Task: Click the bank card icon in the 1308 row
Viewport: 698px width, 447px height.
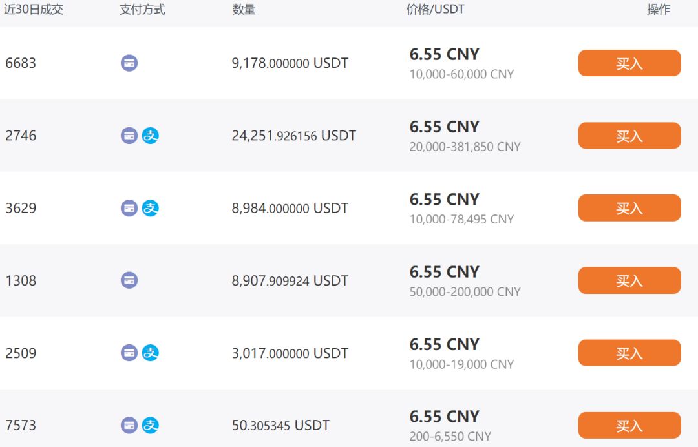Action: click(129, 280)
